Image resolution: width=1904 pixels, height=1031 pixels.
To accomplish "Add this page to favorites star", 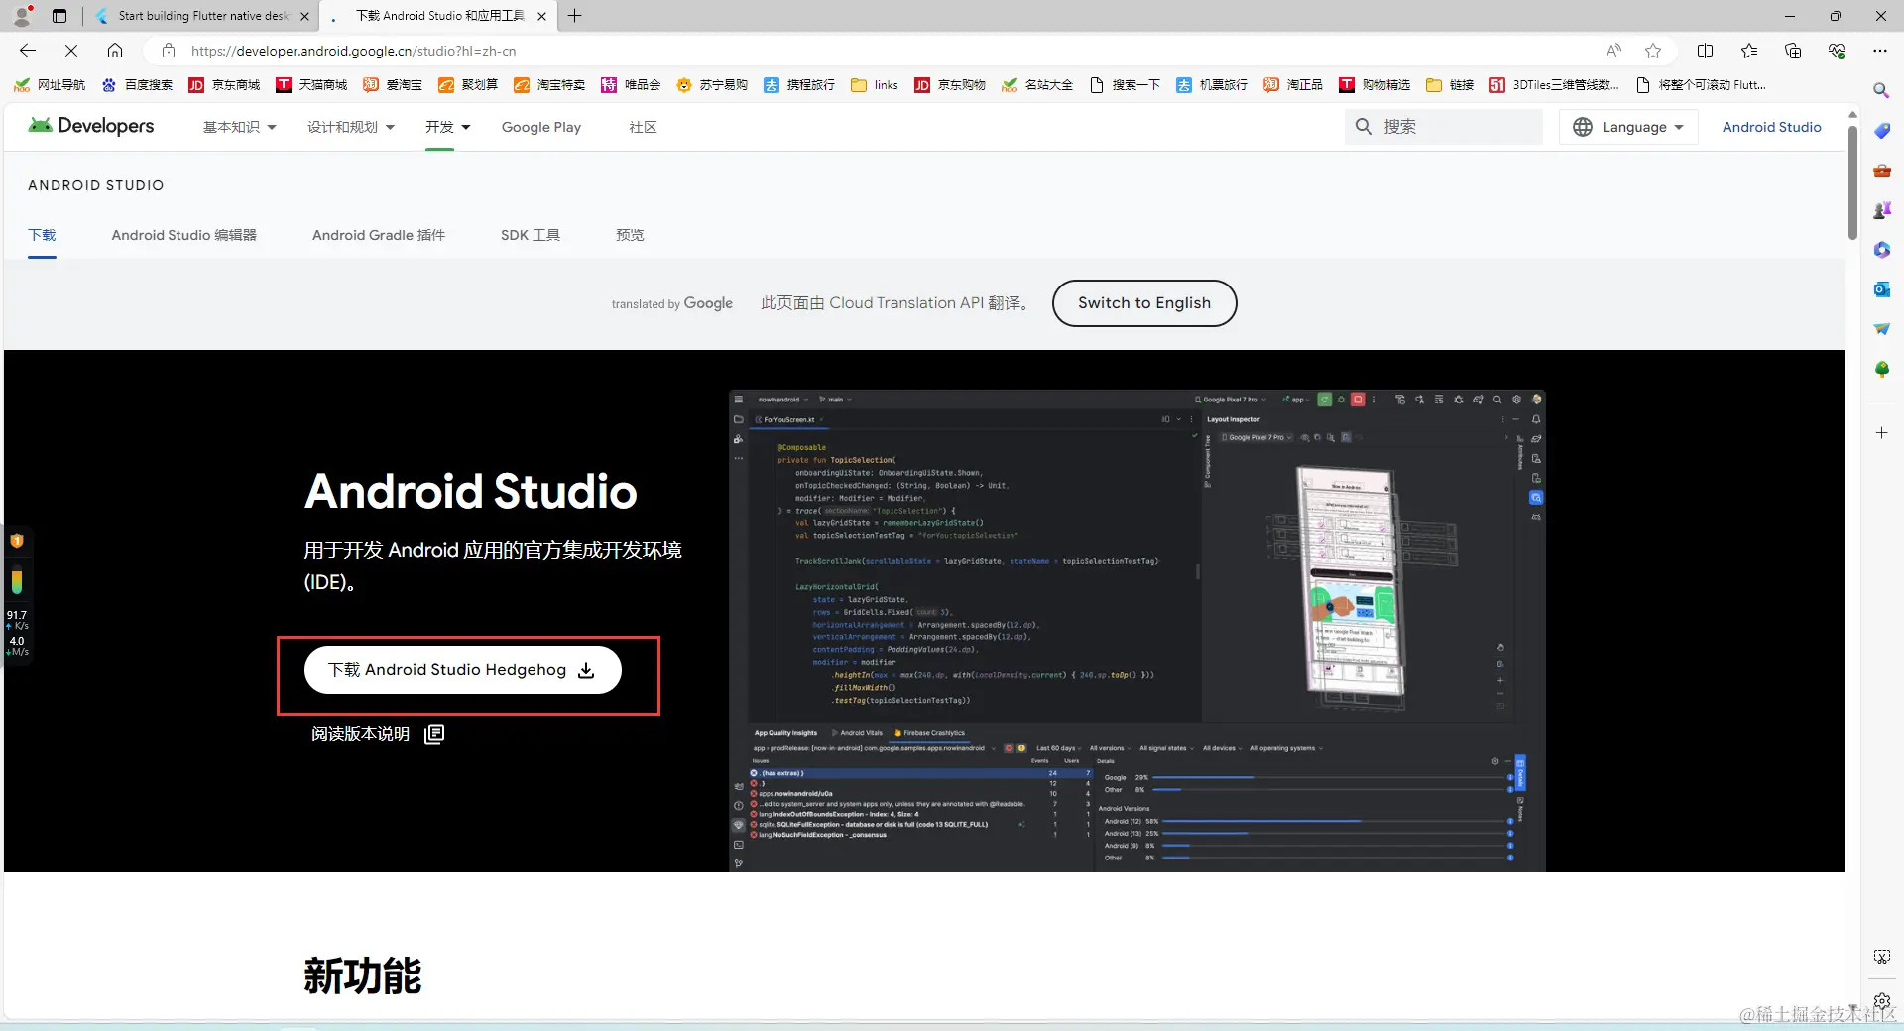I will (x=1653, y=51).
